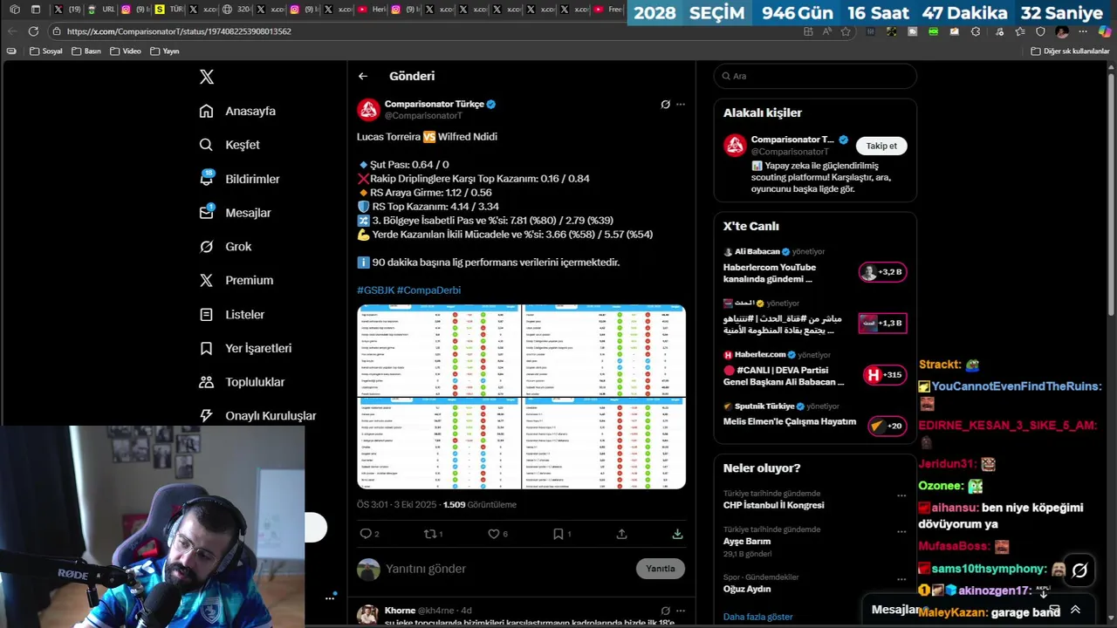This screenshot has width=1117, height=628.
Task: Expand trends with Daha fazla göster
Action: (x=757, y=617)
